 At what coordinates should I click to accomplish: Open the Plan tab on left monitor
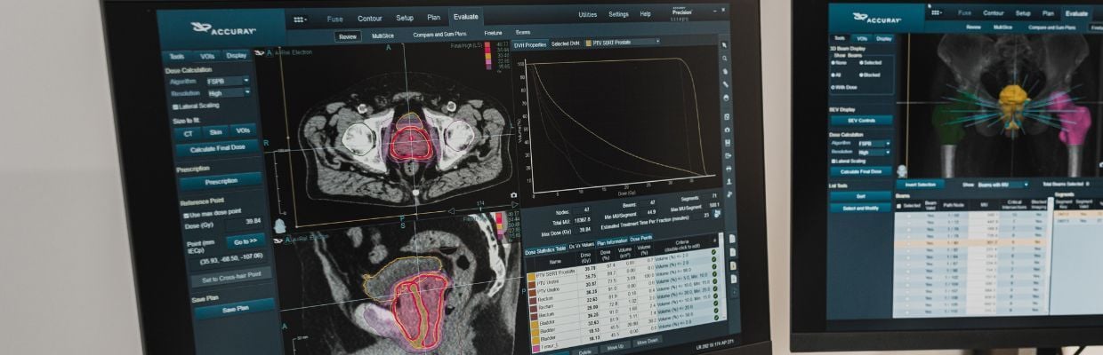432,17
